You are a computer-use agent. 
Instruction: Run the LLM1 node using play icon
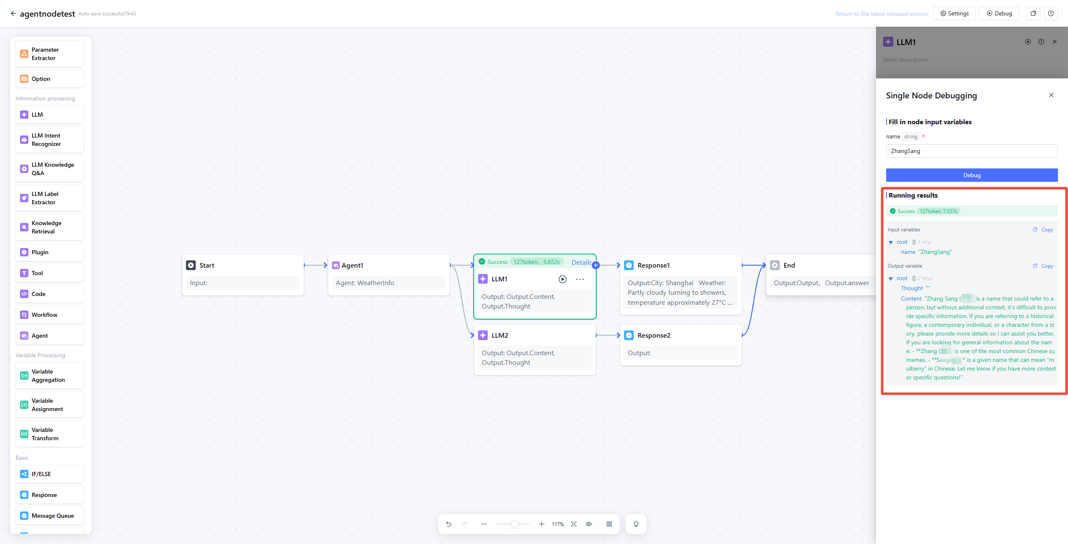tap(562, 279)
